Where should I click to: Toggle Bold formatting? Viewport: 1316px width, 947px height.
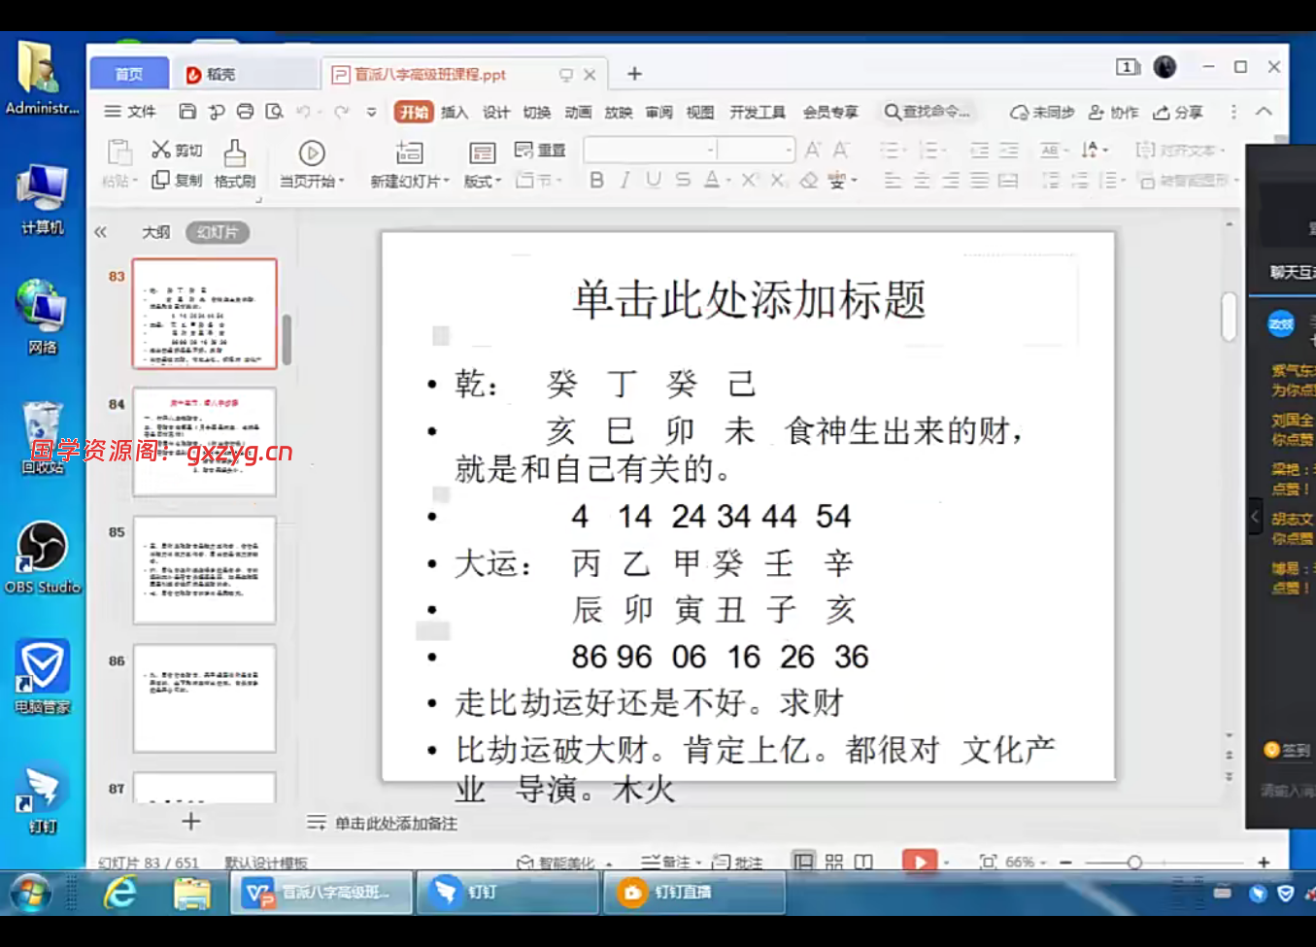pyautogui.click(x=596, y=180)
